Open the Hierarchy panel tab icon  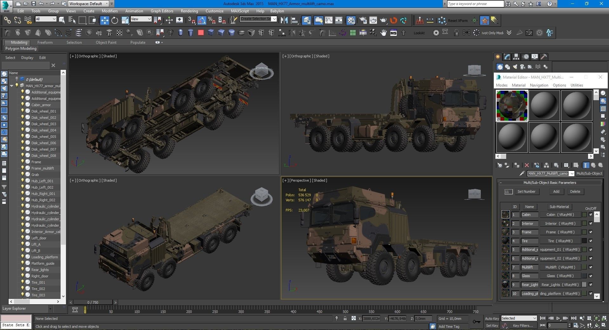[x=516, y=57]
